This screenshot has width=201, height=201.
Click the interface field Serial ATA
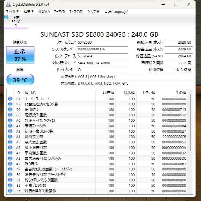[x=102, y=56]
